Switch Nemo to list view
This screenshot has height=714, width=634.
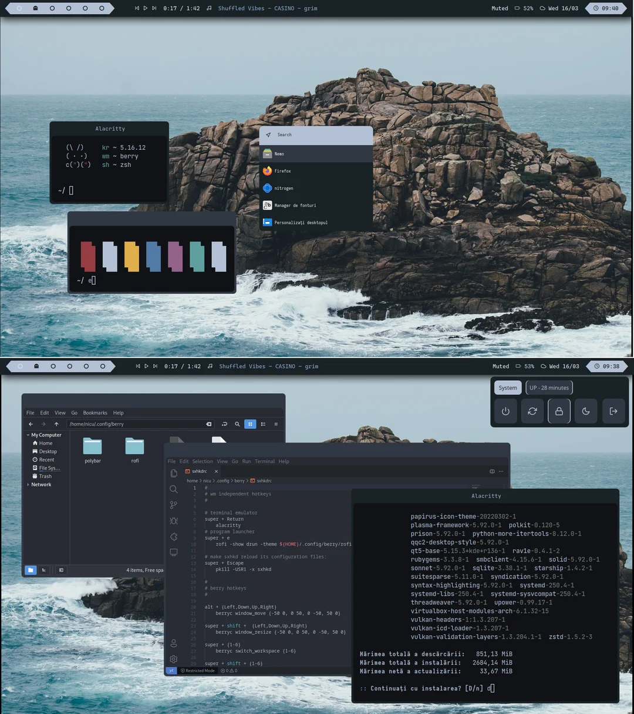pyautogui.click(x=262, y=424)
